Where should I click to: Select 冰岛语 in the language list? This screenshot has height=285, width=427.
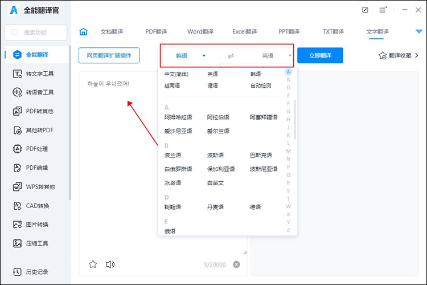173,183
